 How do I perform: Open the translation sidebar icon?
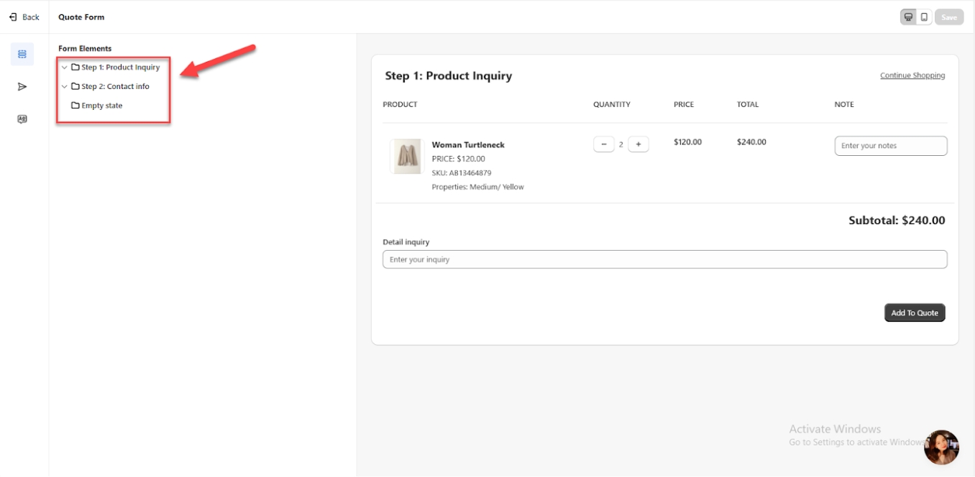[x=22, y=119]
